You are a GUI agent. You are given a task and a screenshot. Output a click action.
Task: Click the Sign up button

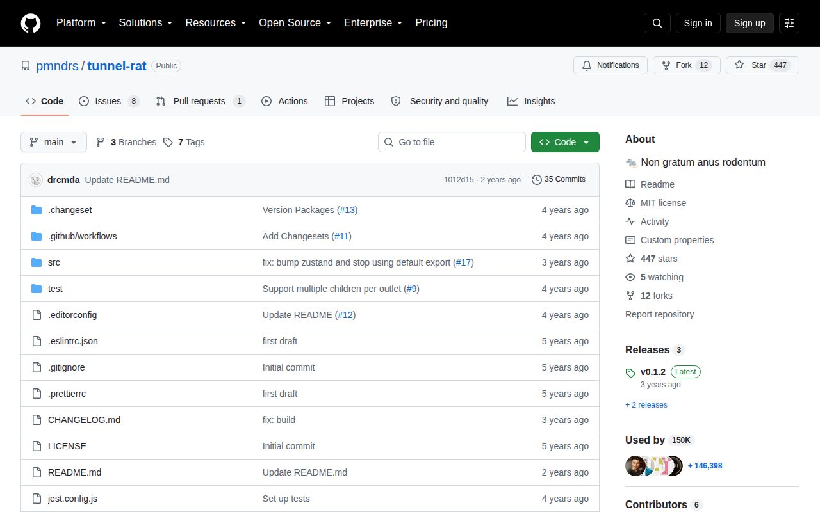point(750,23)
